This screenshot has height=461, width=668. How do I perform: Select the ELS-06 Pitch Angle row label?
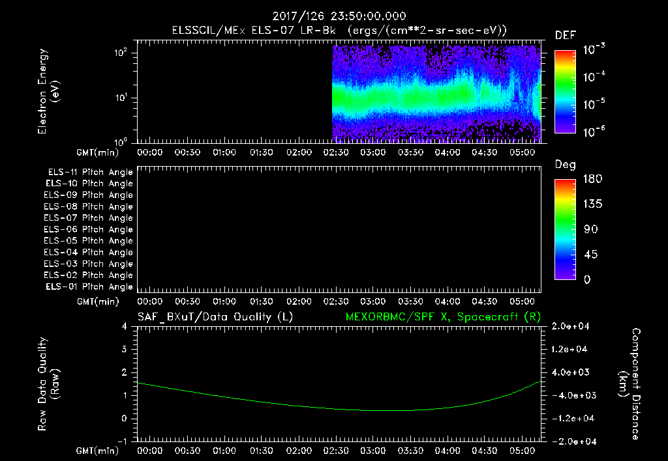(x=88, y=229)
